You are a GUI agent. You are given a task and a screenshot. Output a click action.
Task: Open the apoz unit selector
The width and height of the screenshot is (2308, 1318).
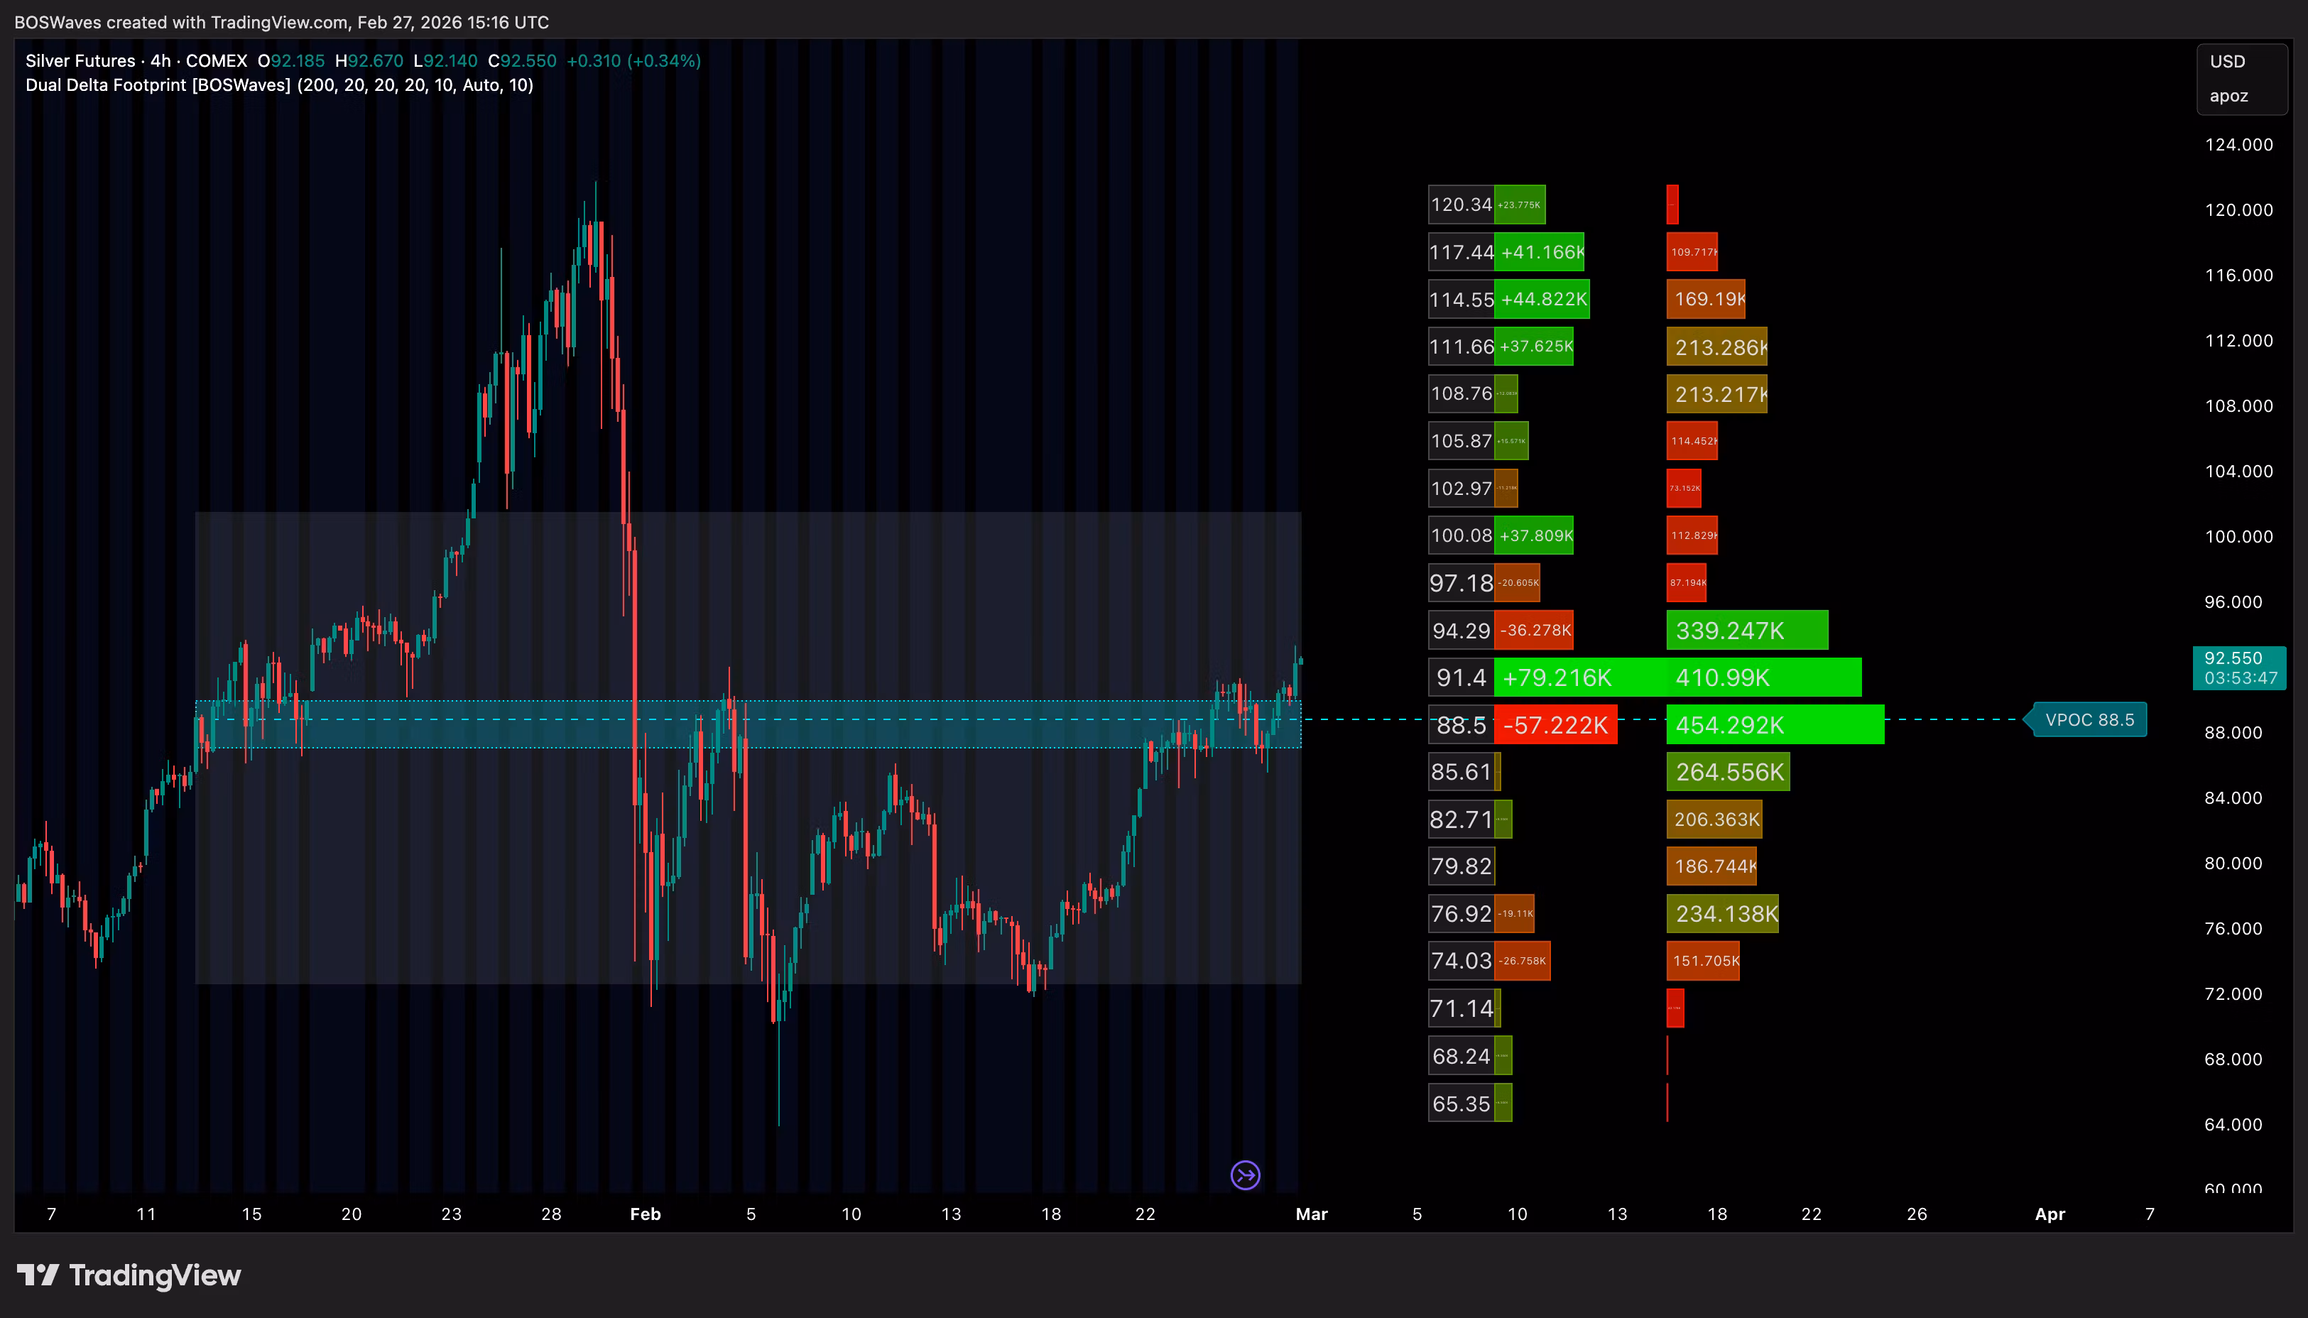tap(2228, 96)
